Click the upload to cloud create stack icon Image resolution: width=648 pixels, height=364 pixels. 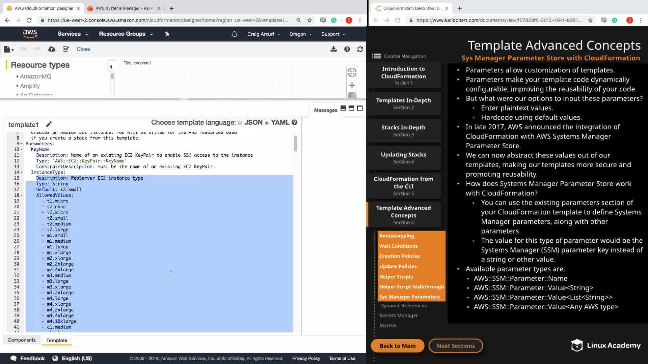(52, 49)
